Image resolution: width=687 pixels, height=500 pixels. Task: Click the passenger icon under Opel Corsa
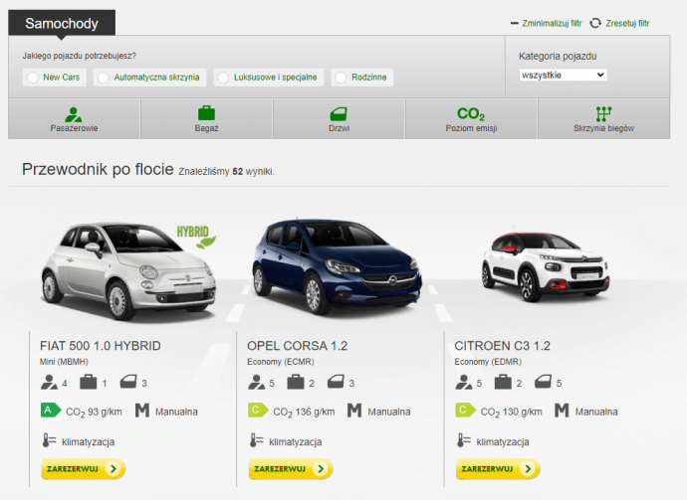coord(256,382)
